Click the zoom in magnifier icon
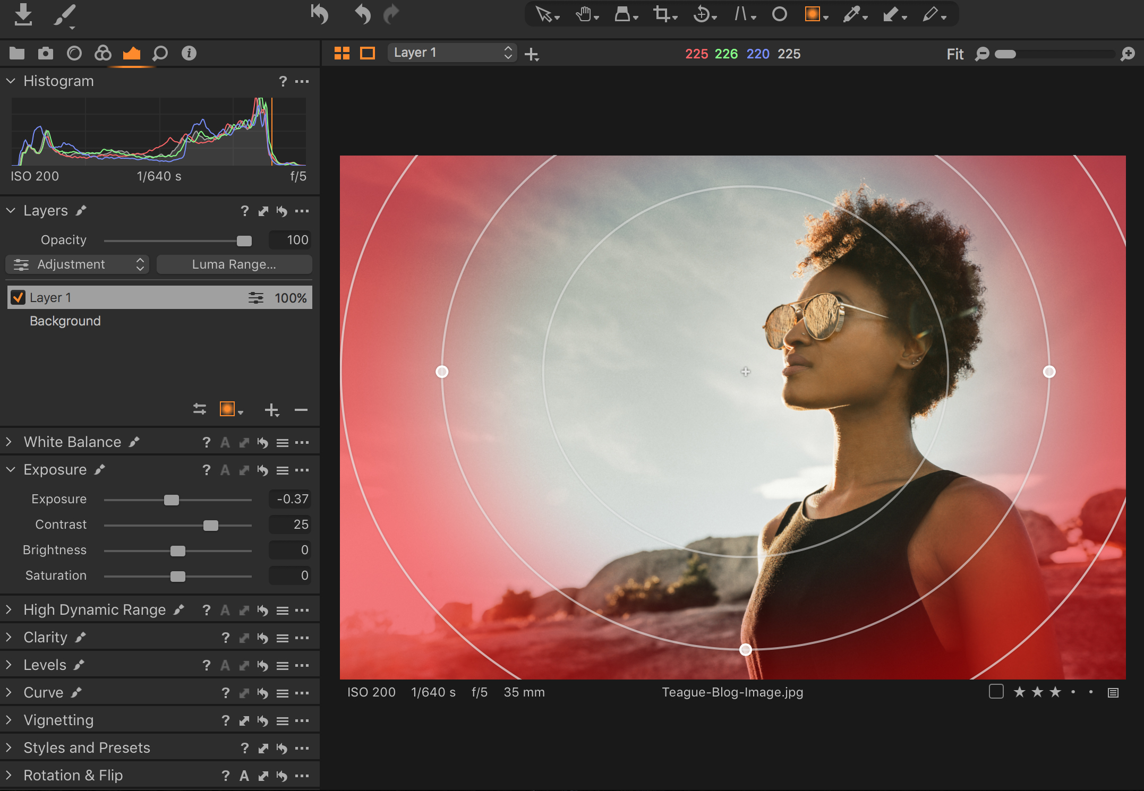1144x791 pixels. point(1128,54)
